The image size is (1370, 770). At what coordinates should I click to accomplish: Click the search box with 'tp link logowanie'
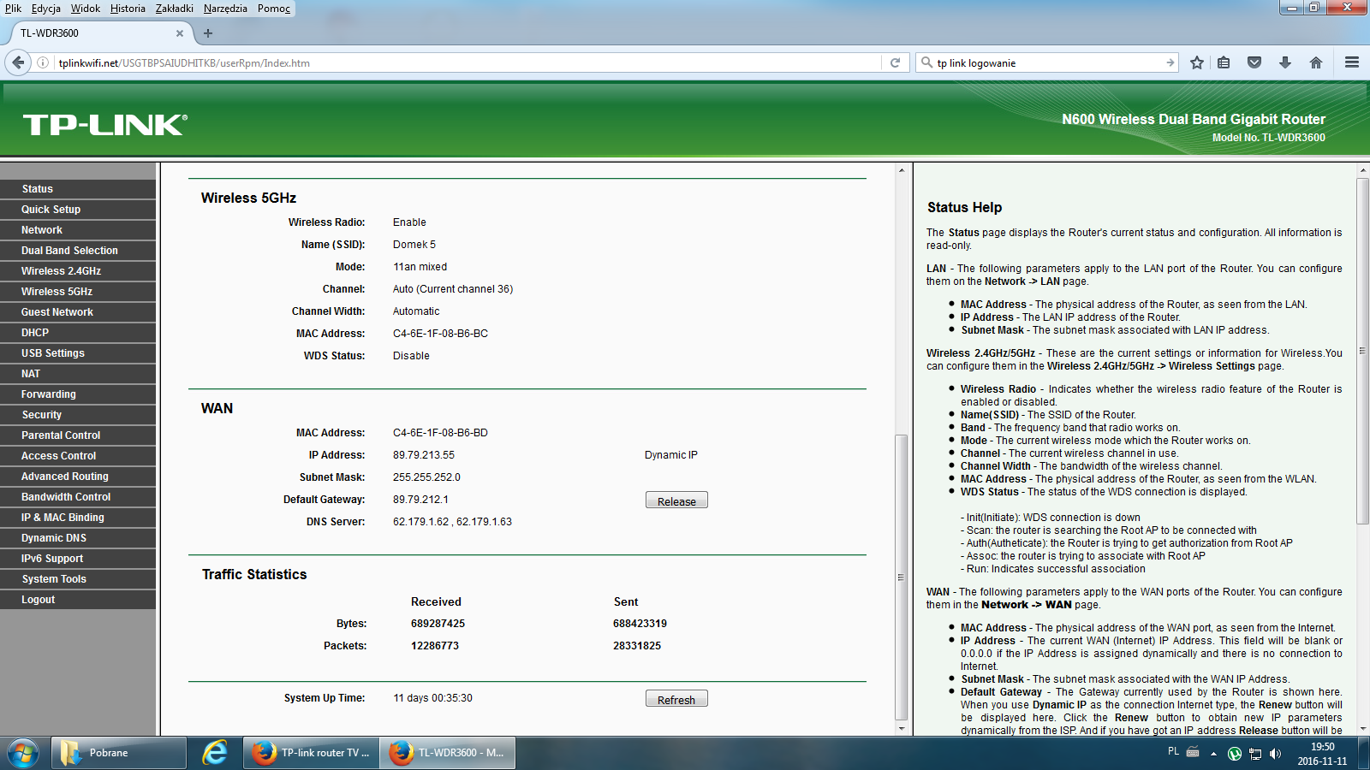1049,62
